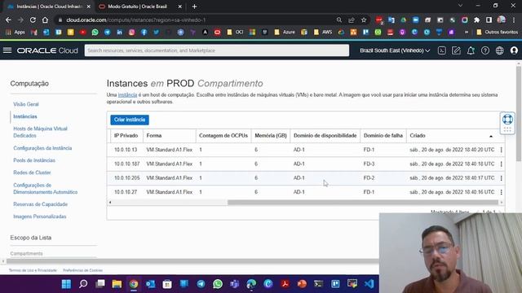The image size is (522, 293).
Task: Open the Azure bookmarks folder
Action: click(285, 33)
